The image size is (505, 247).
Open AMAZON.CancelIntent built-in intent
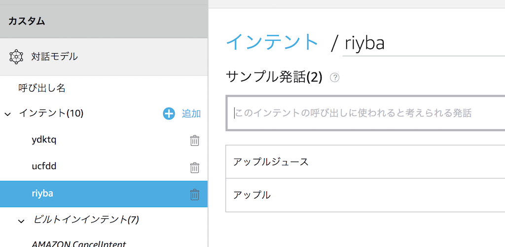(x=78, y=244)
